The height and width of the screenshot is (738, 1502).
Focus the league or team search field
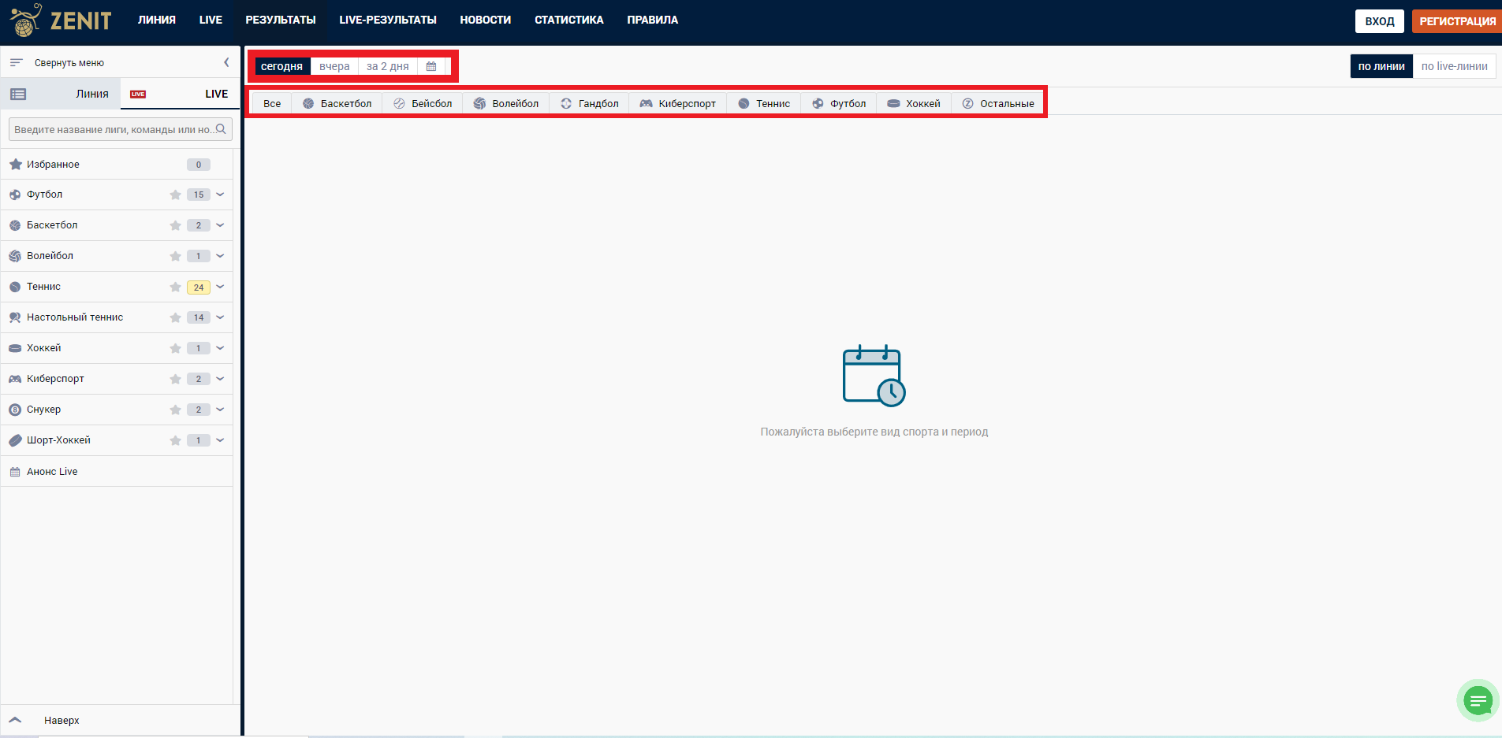tap(121, 129)
